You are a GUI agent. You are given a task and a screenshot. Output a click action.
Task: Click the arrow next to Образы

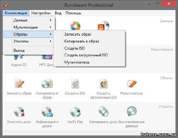click(x=51, y=34)
